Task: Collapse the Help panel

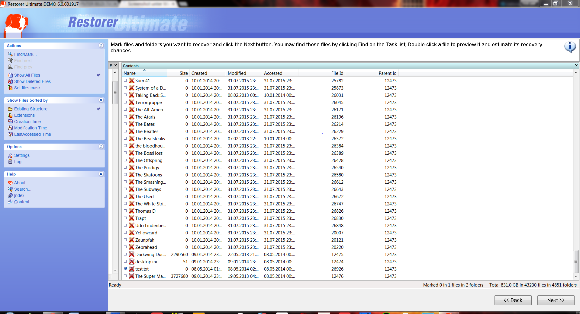Action: coord(101,174)
